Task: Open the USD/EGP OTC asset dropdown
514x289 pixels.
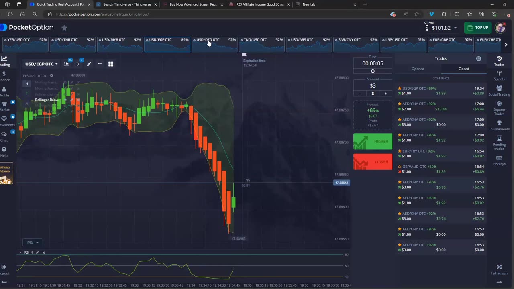Action: point(41,64)
